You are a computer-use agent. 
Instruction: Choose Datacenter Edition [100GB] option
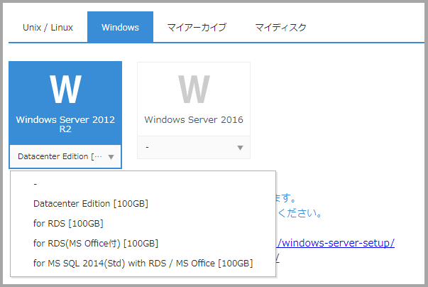tap(143, 204)
